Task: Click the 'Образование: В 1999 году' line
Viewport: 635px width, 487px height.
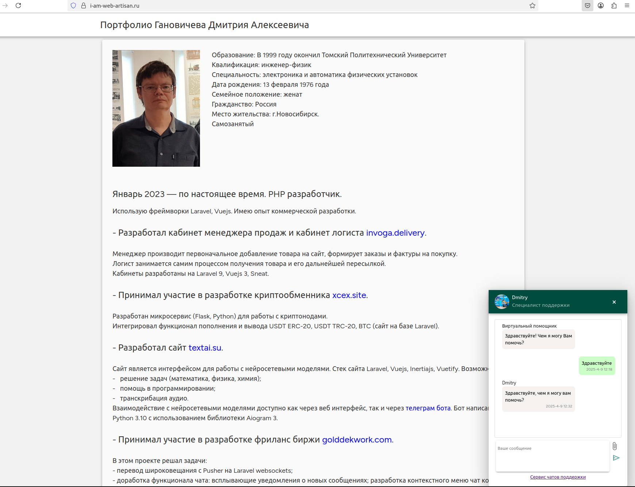Action: (329, 55)
